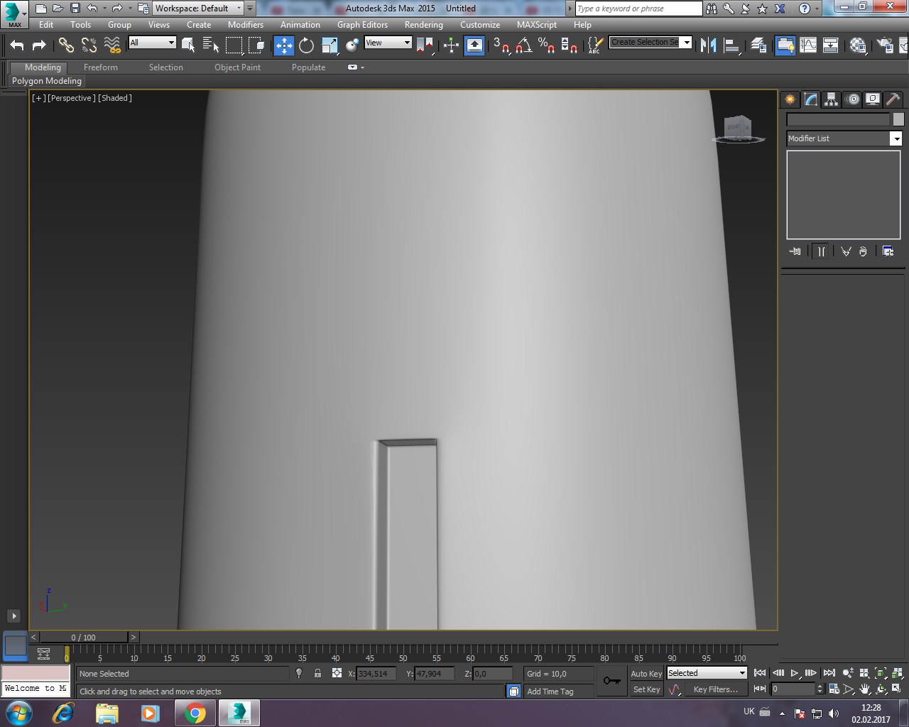Image resolution: width=909 pixels, height=727 pixels.
Task: Select the Select and Rotate tool
Action: click(x=306, y=45)
